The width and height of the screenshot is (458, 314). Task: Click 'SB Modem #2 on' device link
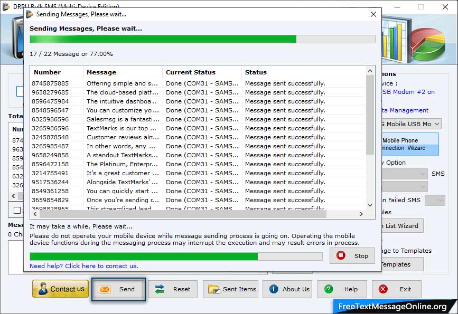pyautogui.click(x=408, y=92)
